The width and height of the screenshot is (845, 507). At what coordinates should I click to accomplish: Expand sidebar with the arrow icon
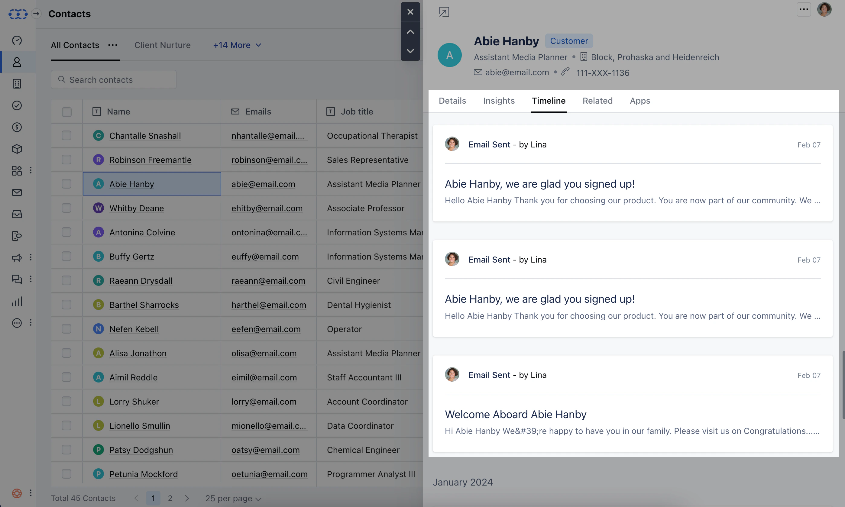(x=36, y=14)
